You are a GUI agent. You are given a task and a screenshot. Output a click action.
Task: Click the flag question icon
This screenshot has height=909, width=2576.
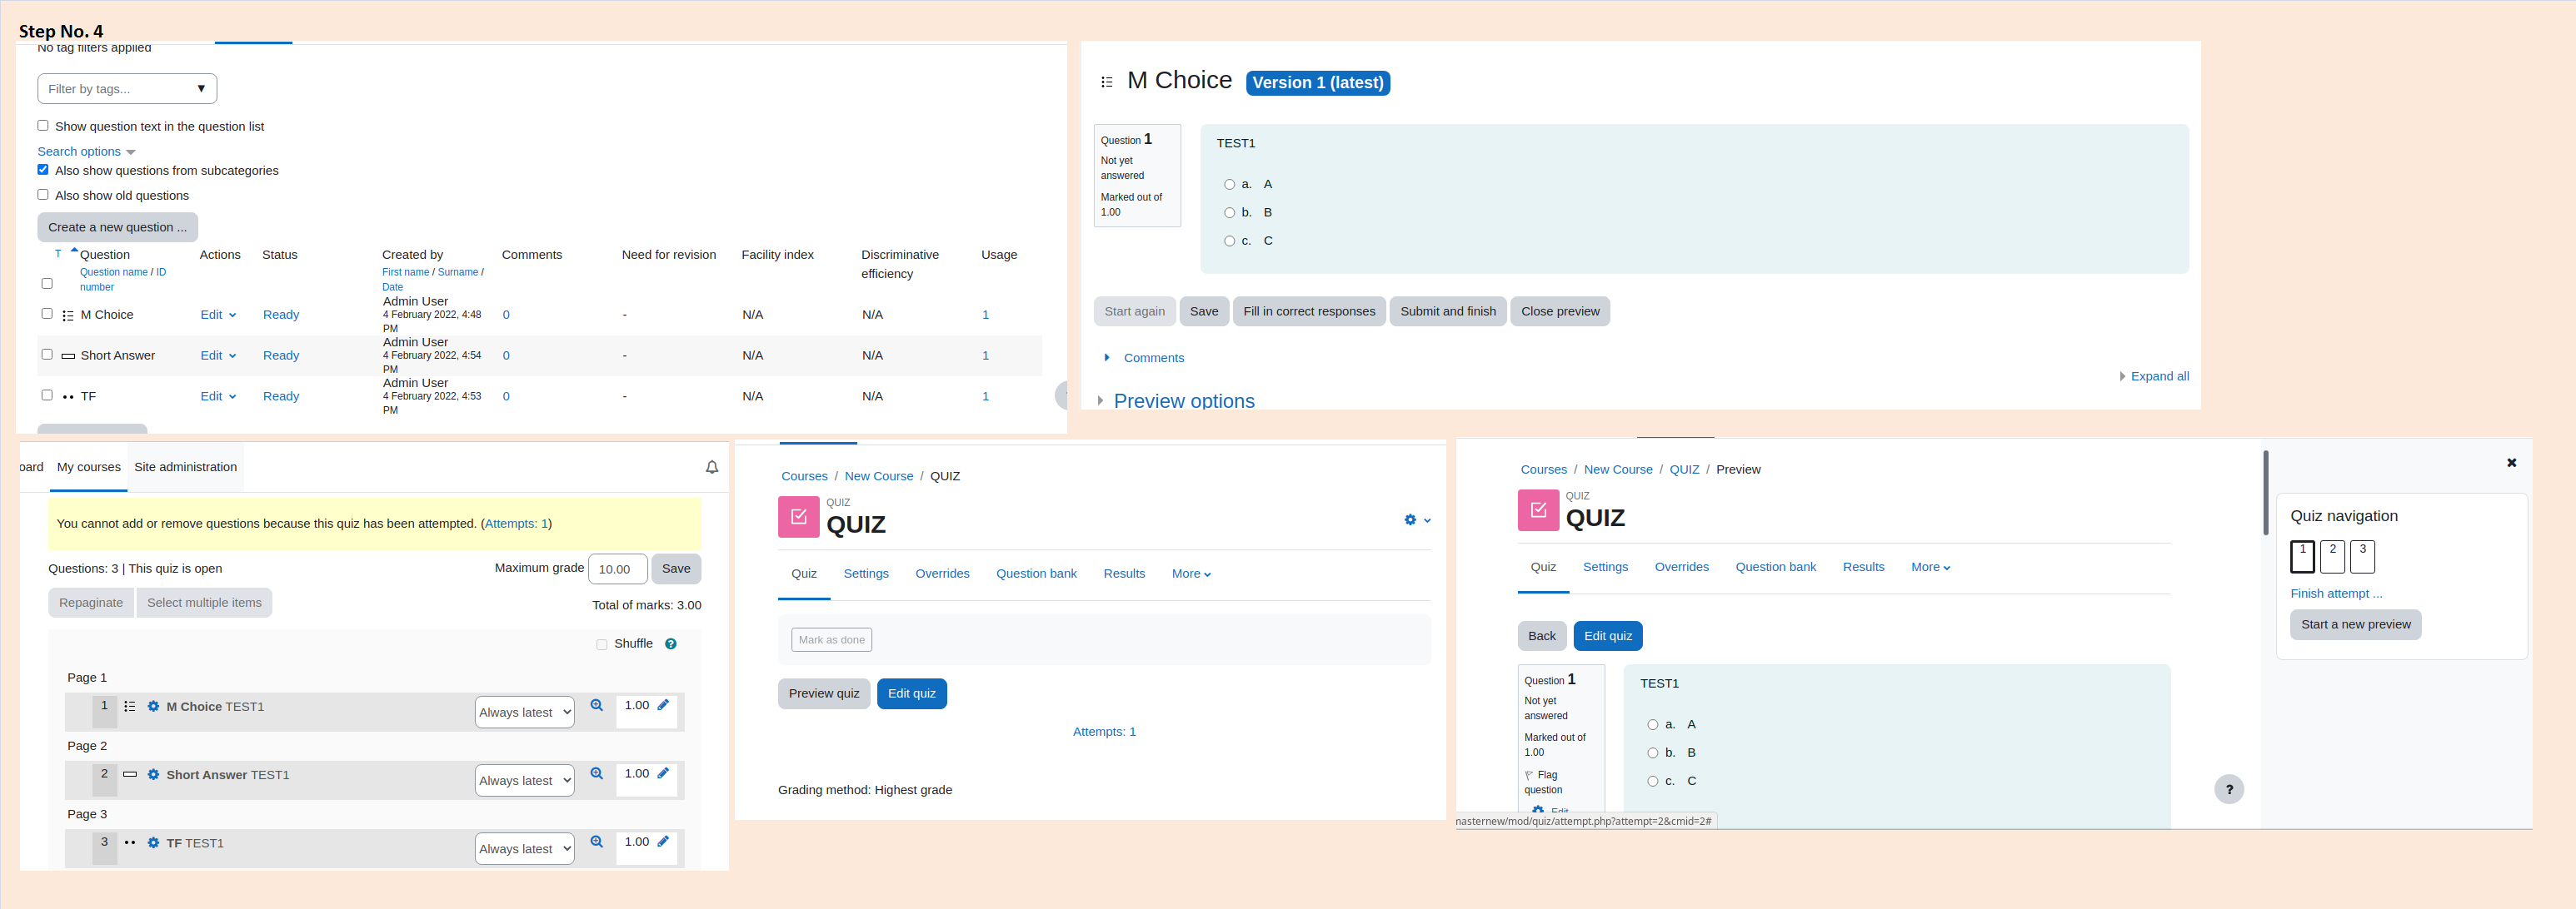click(x=1529, y=775)
